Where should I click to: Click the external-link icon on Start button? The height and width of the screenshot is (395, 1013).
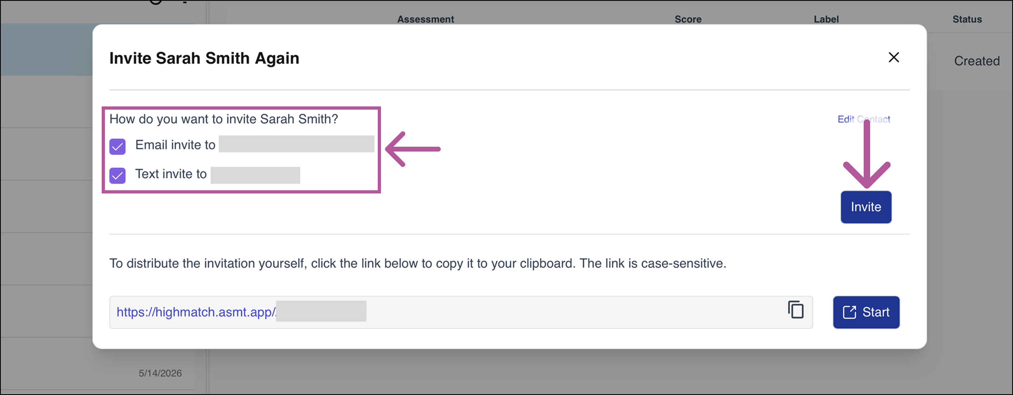tap(849, 312)
